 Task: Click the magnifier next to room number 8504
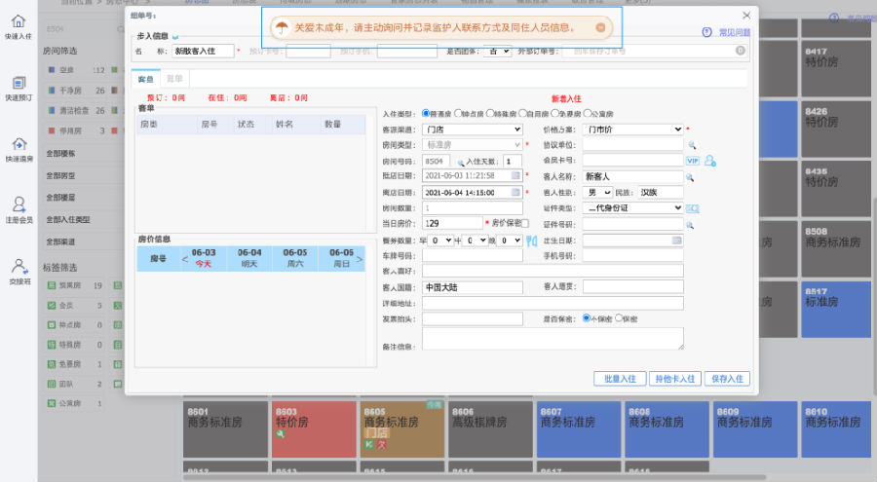tap(461, 163)
